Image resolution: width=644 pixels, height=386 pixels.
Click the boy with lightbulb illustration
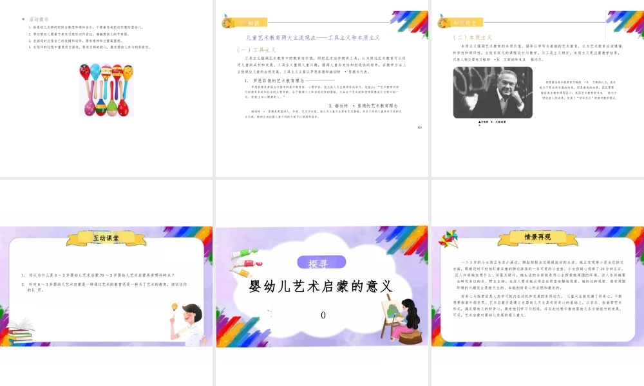point(187,324)
